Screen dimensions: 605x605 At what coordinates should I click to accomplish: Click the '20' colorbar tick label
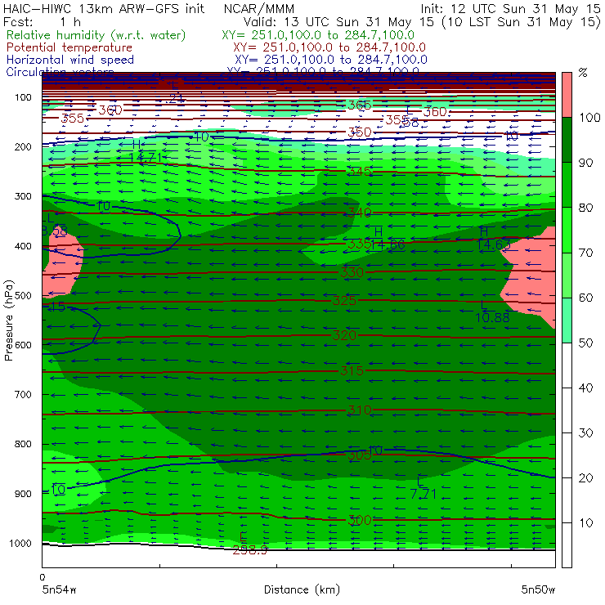click(585, 478)
